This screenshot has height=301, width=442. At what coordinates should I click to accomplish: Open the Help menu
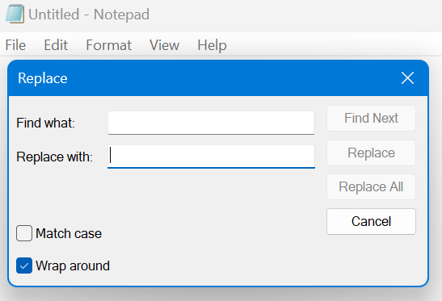212,45
